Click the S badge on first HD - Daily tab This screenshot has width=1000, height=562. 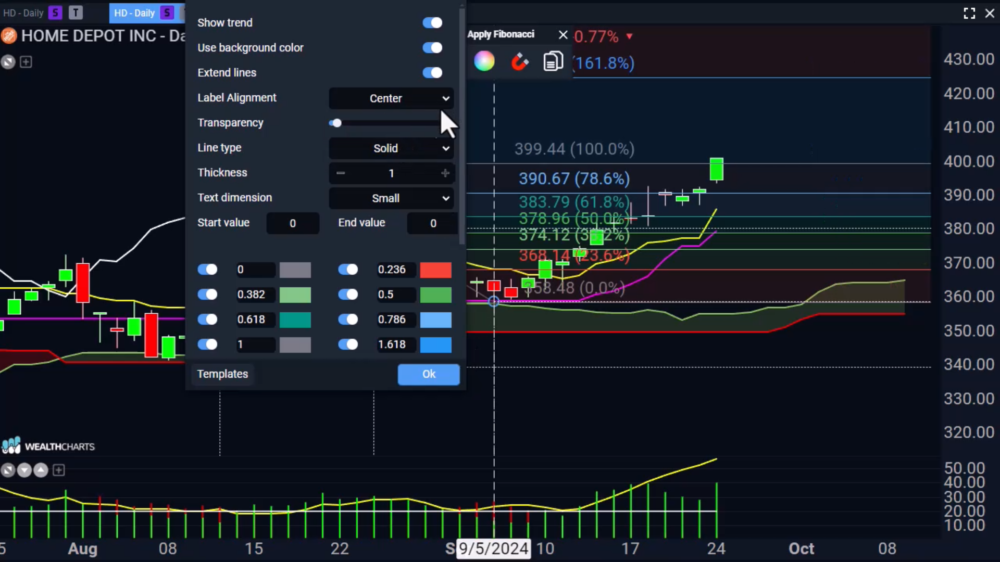pos(55,13)
